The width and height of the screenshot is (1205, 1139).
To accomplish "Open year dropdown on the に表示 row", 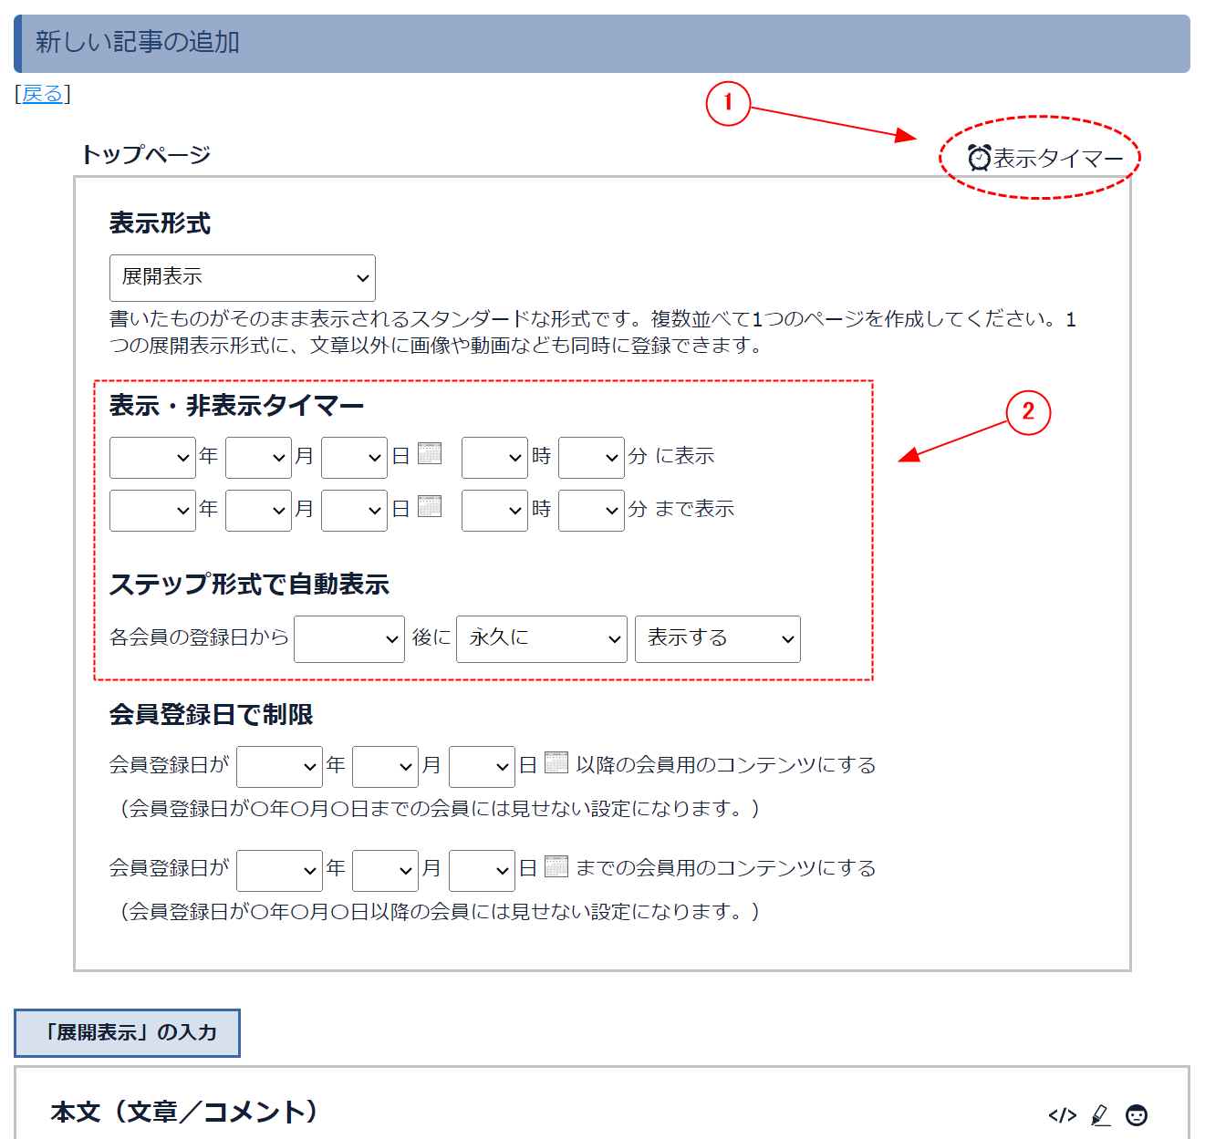I will pyautogui.click(x=152, y=458).
